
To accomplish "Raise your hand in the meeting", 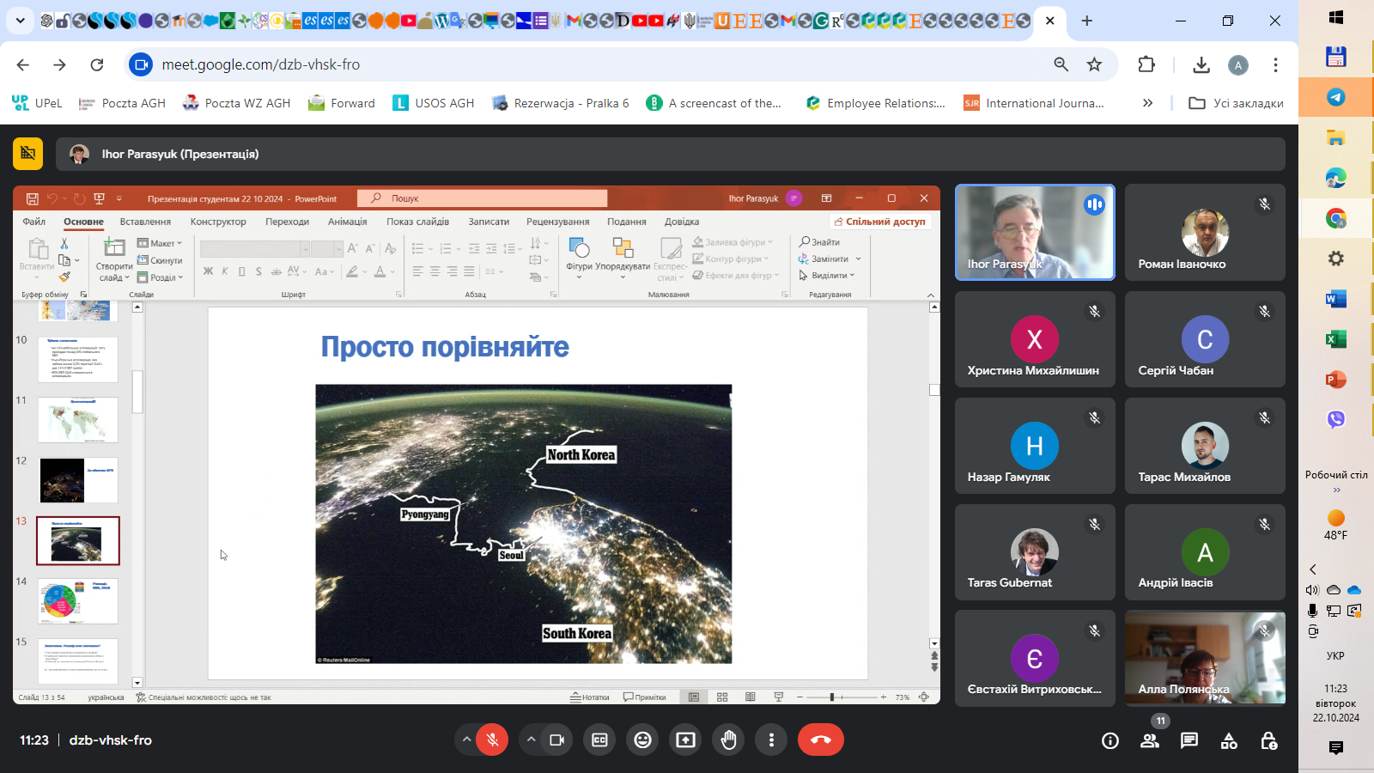I will pos(728,740).
